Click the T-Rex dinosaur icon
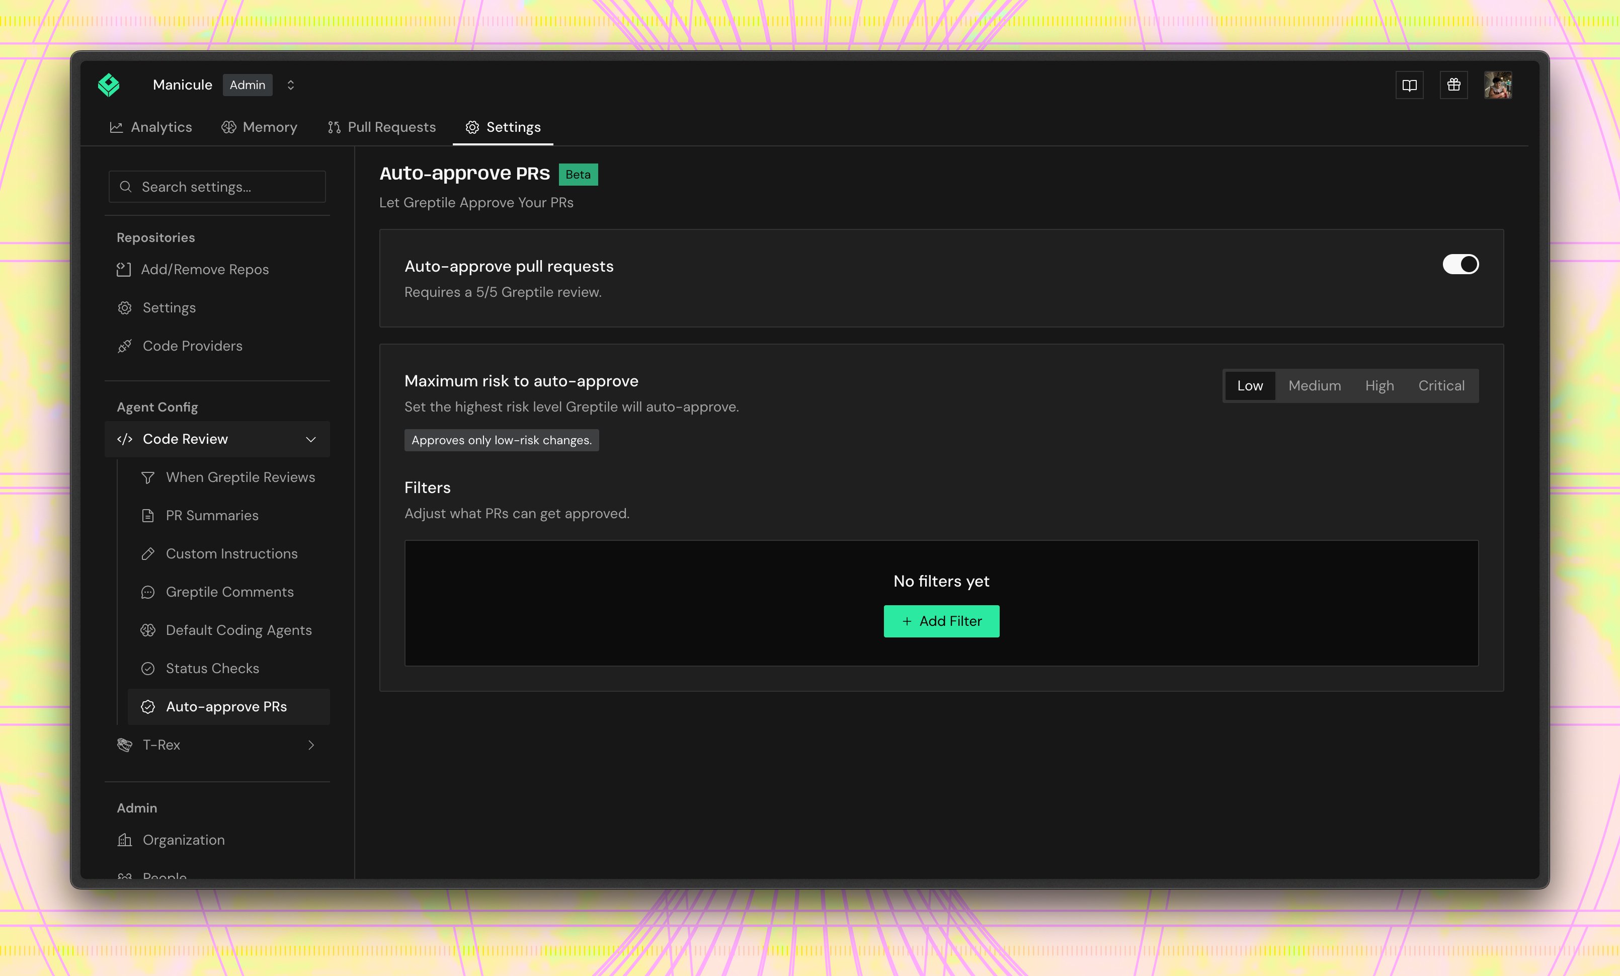The width and height of the screenshot is (1620, 976). (x=124, y=745)
